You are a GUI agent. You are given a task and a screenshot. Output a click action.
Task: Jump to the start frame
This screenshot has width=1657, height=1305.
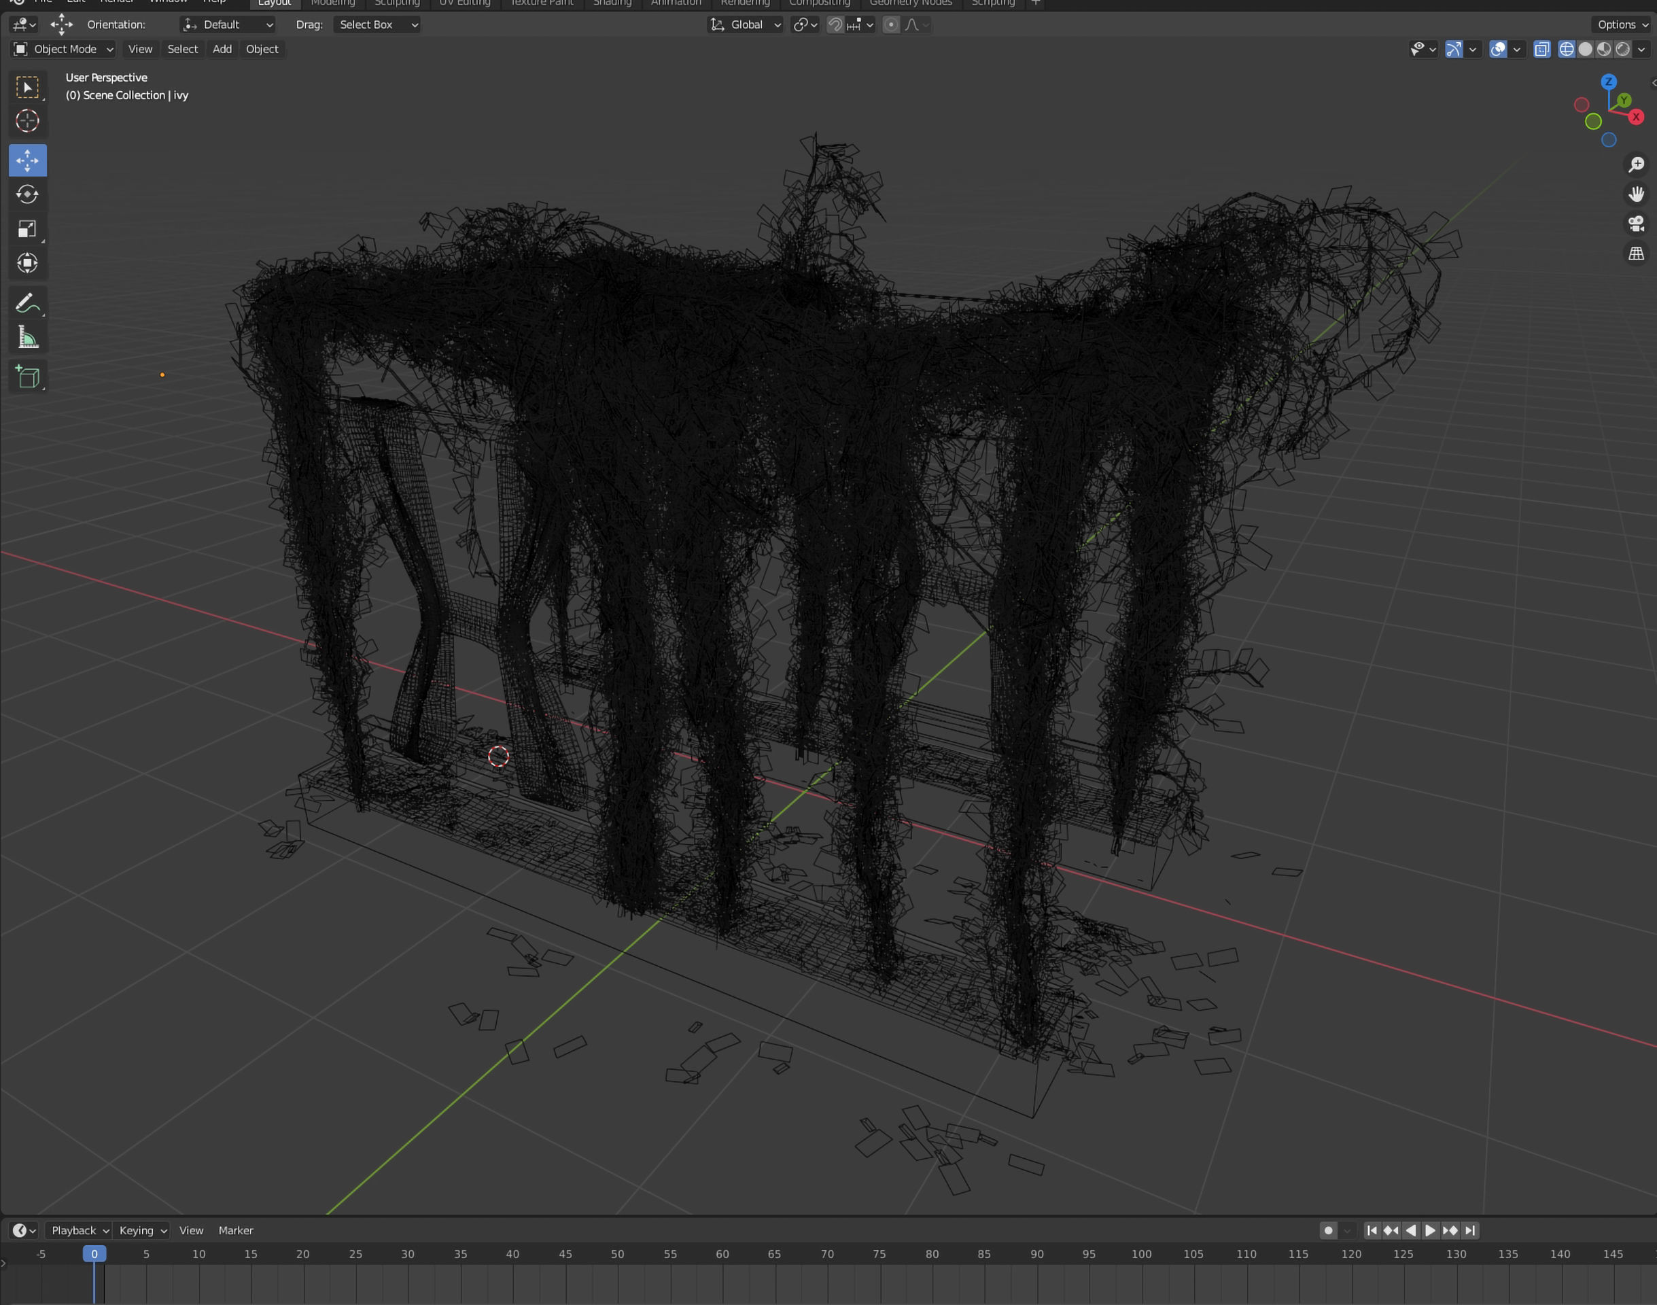pos(1372,1230)
